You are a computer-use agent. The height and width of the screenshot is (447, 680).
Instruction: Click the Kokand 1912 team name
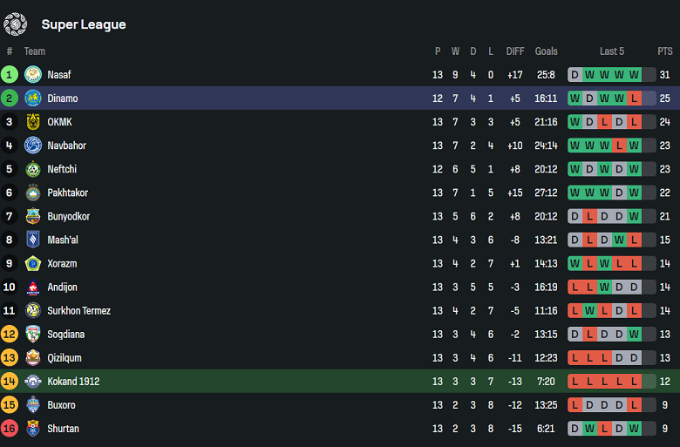[x=73, y=381]
